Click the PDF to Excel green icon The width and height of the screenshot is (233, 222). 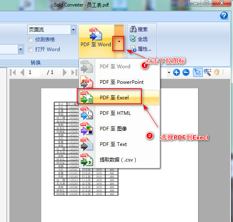click(87, 97)
